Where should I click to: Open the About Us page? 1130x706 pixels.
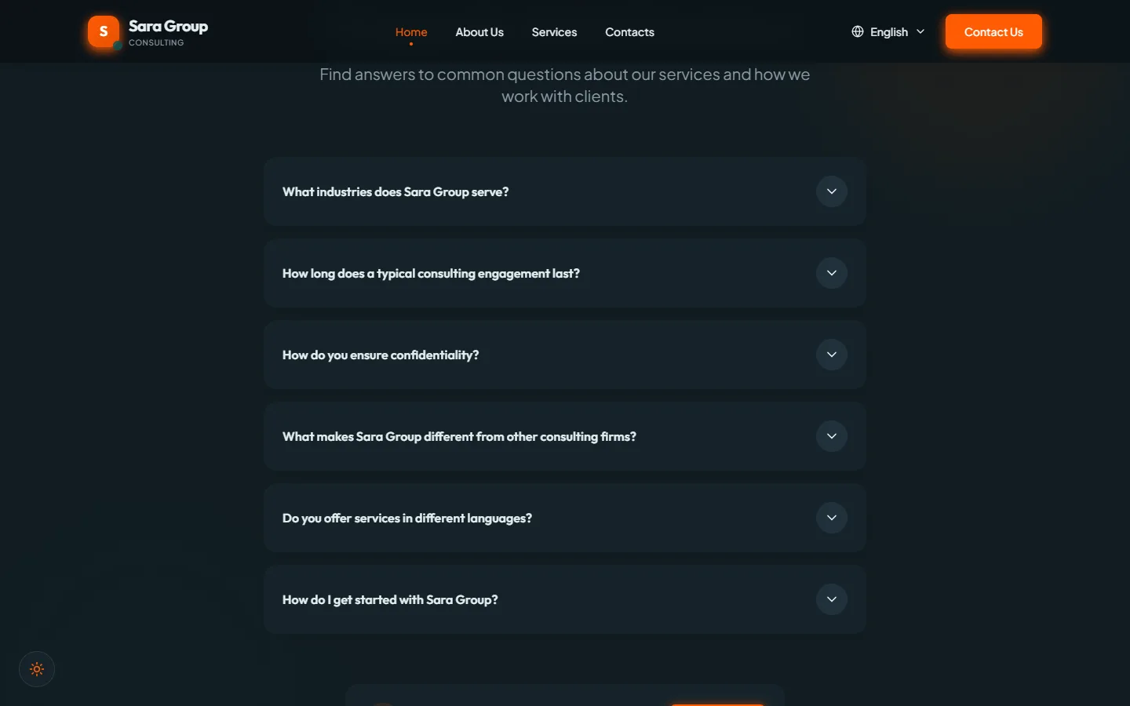[x=479, y=32]
